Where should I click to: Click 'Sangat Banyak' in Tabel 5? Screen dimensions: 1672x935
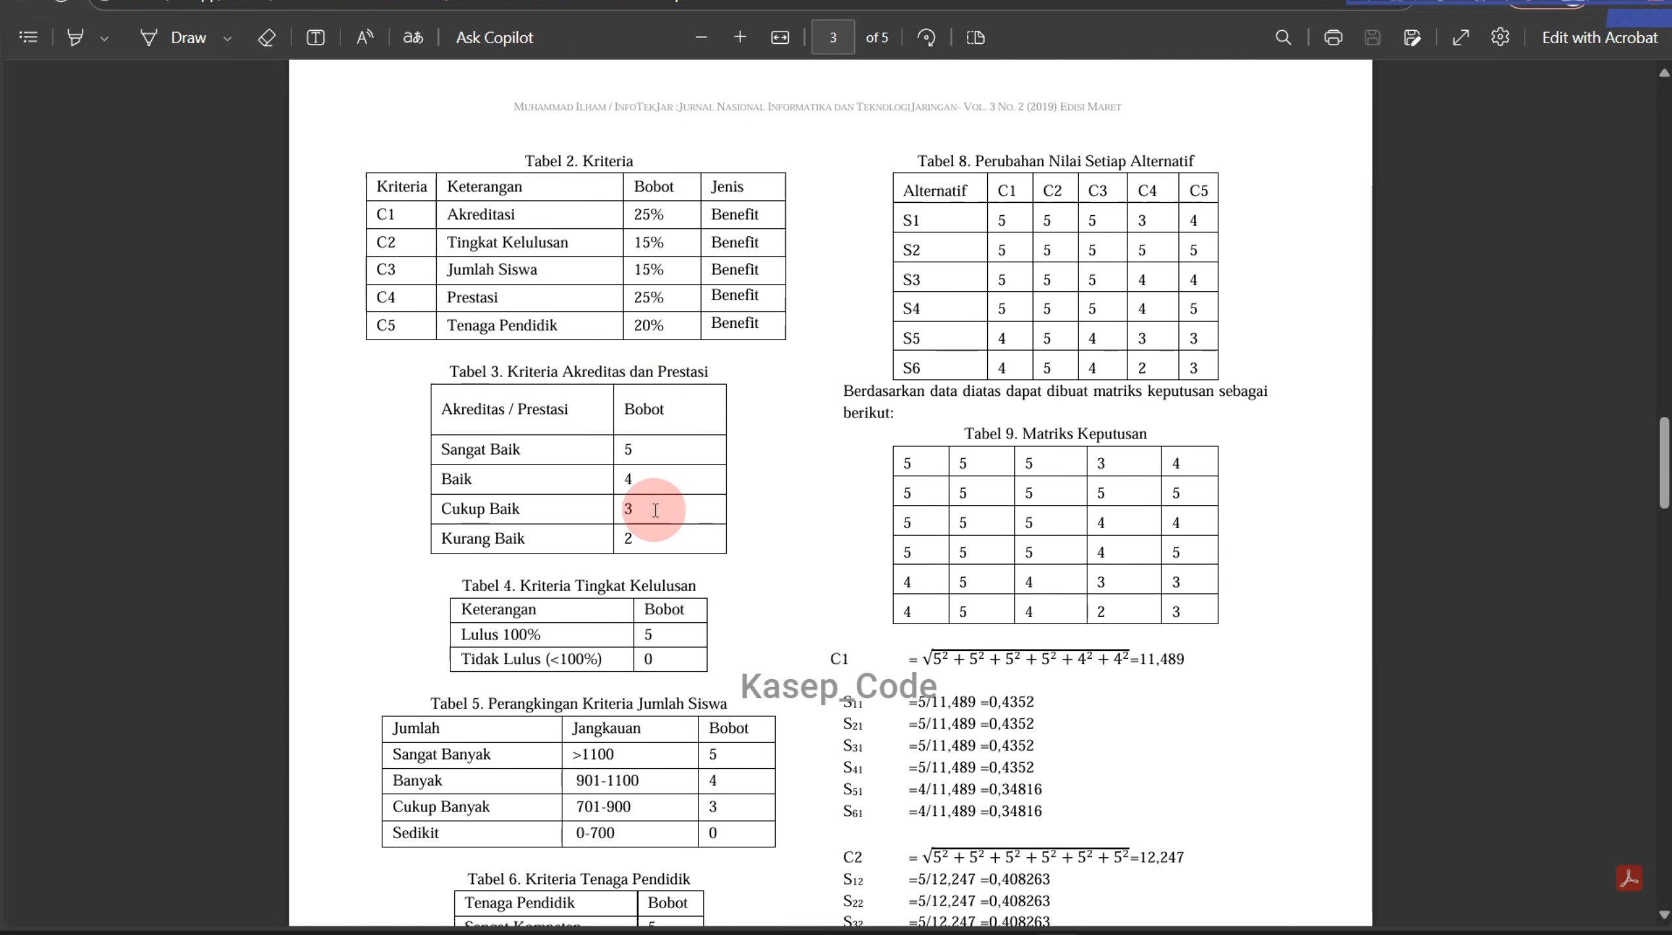click(x=441, y=754)
